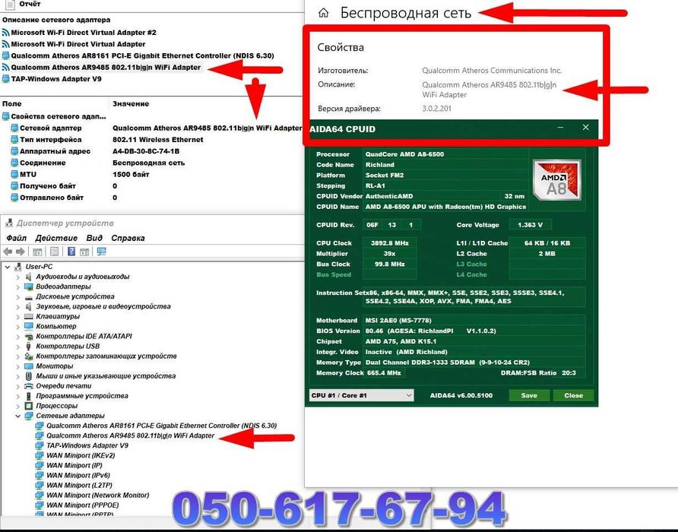
Task: Open the Справка menu in Device Manager
Action: (x=128, y=238)
